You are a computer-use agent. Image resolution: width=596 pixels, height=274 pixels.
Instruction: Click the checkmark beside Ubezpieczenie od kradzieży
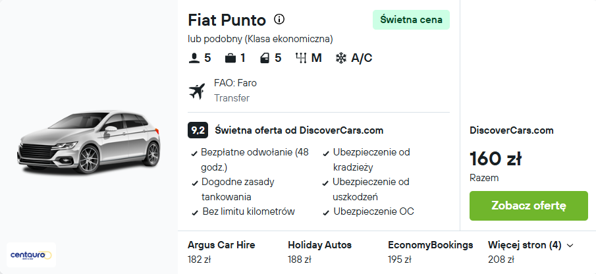pyautogui.click(x=326, y=154)
